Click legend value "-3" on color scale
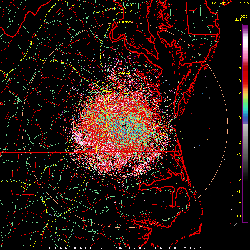The width and height of the screenshot is (250, 250). coord(239,155)
